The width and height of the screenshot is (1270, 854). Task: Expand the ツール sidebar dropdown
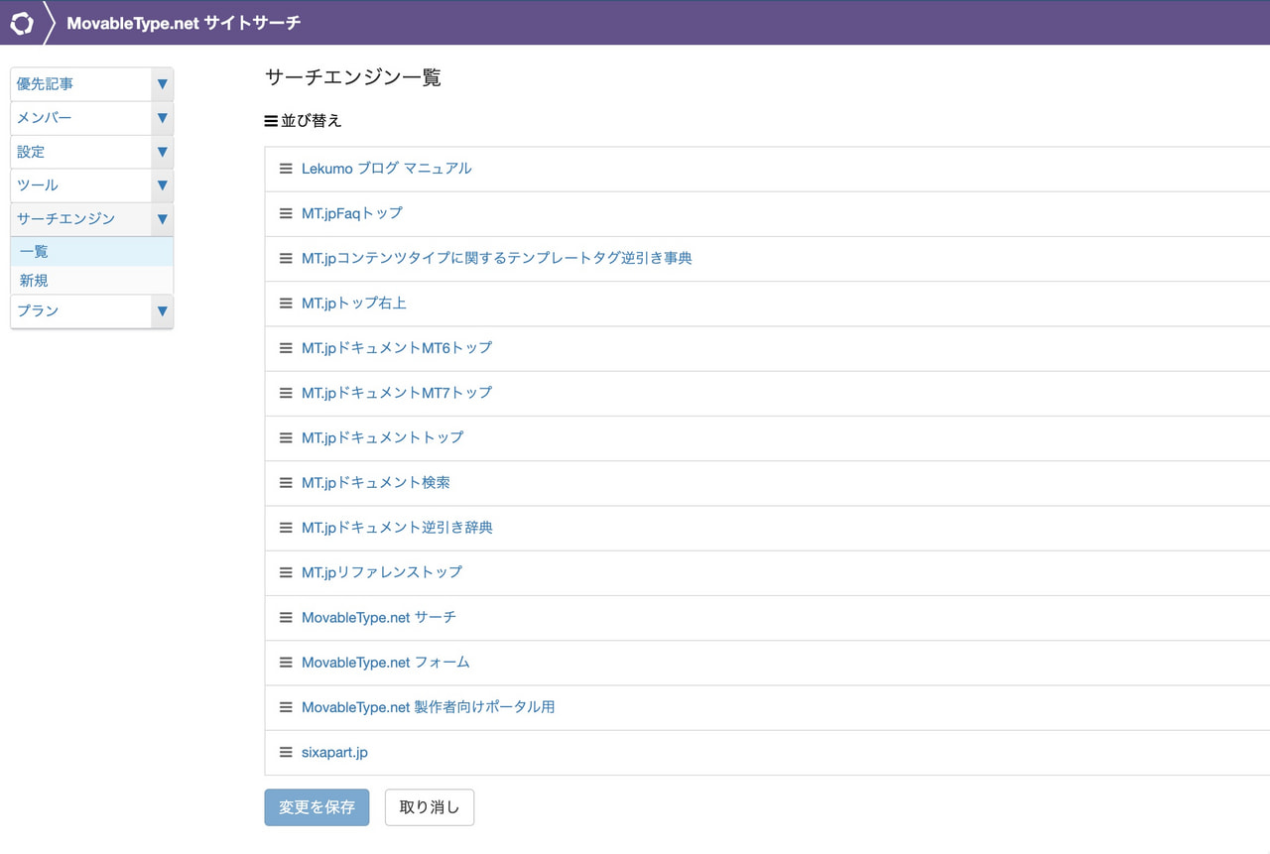pos(162,185)
